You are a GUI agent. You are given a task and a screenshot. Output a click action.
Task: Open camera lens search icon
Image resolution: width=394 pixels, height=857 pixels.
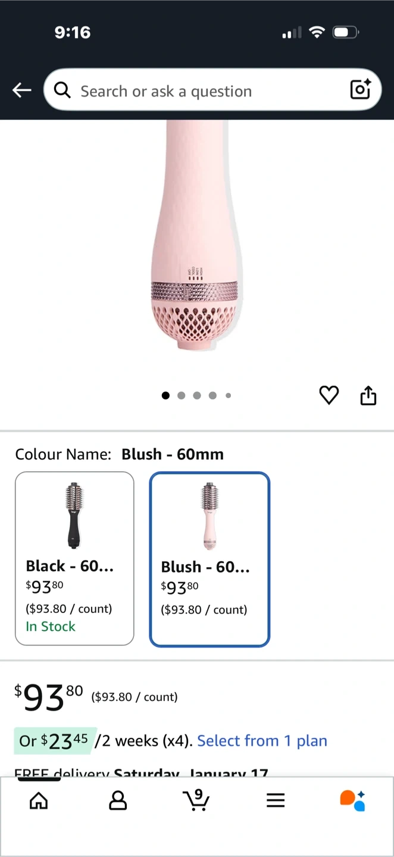pos(361,89)
